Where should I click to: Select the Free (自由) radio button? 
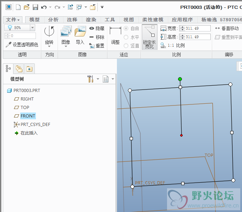(126, 28)
